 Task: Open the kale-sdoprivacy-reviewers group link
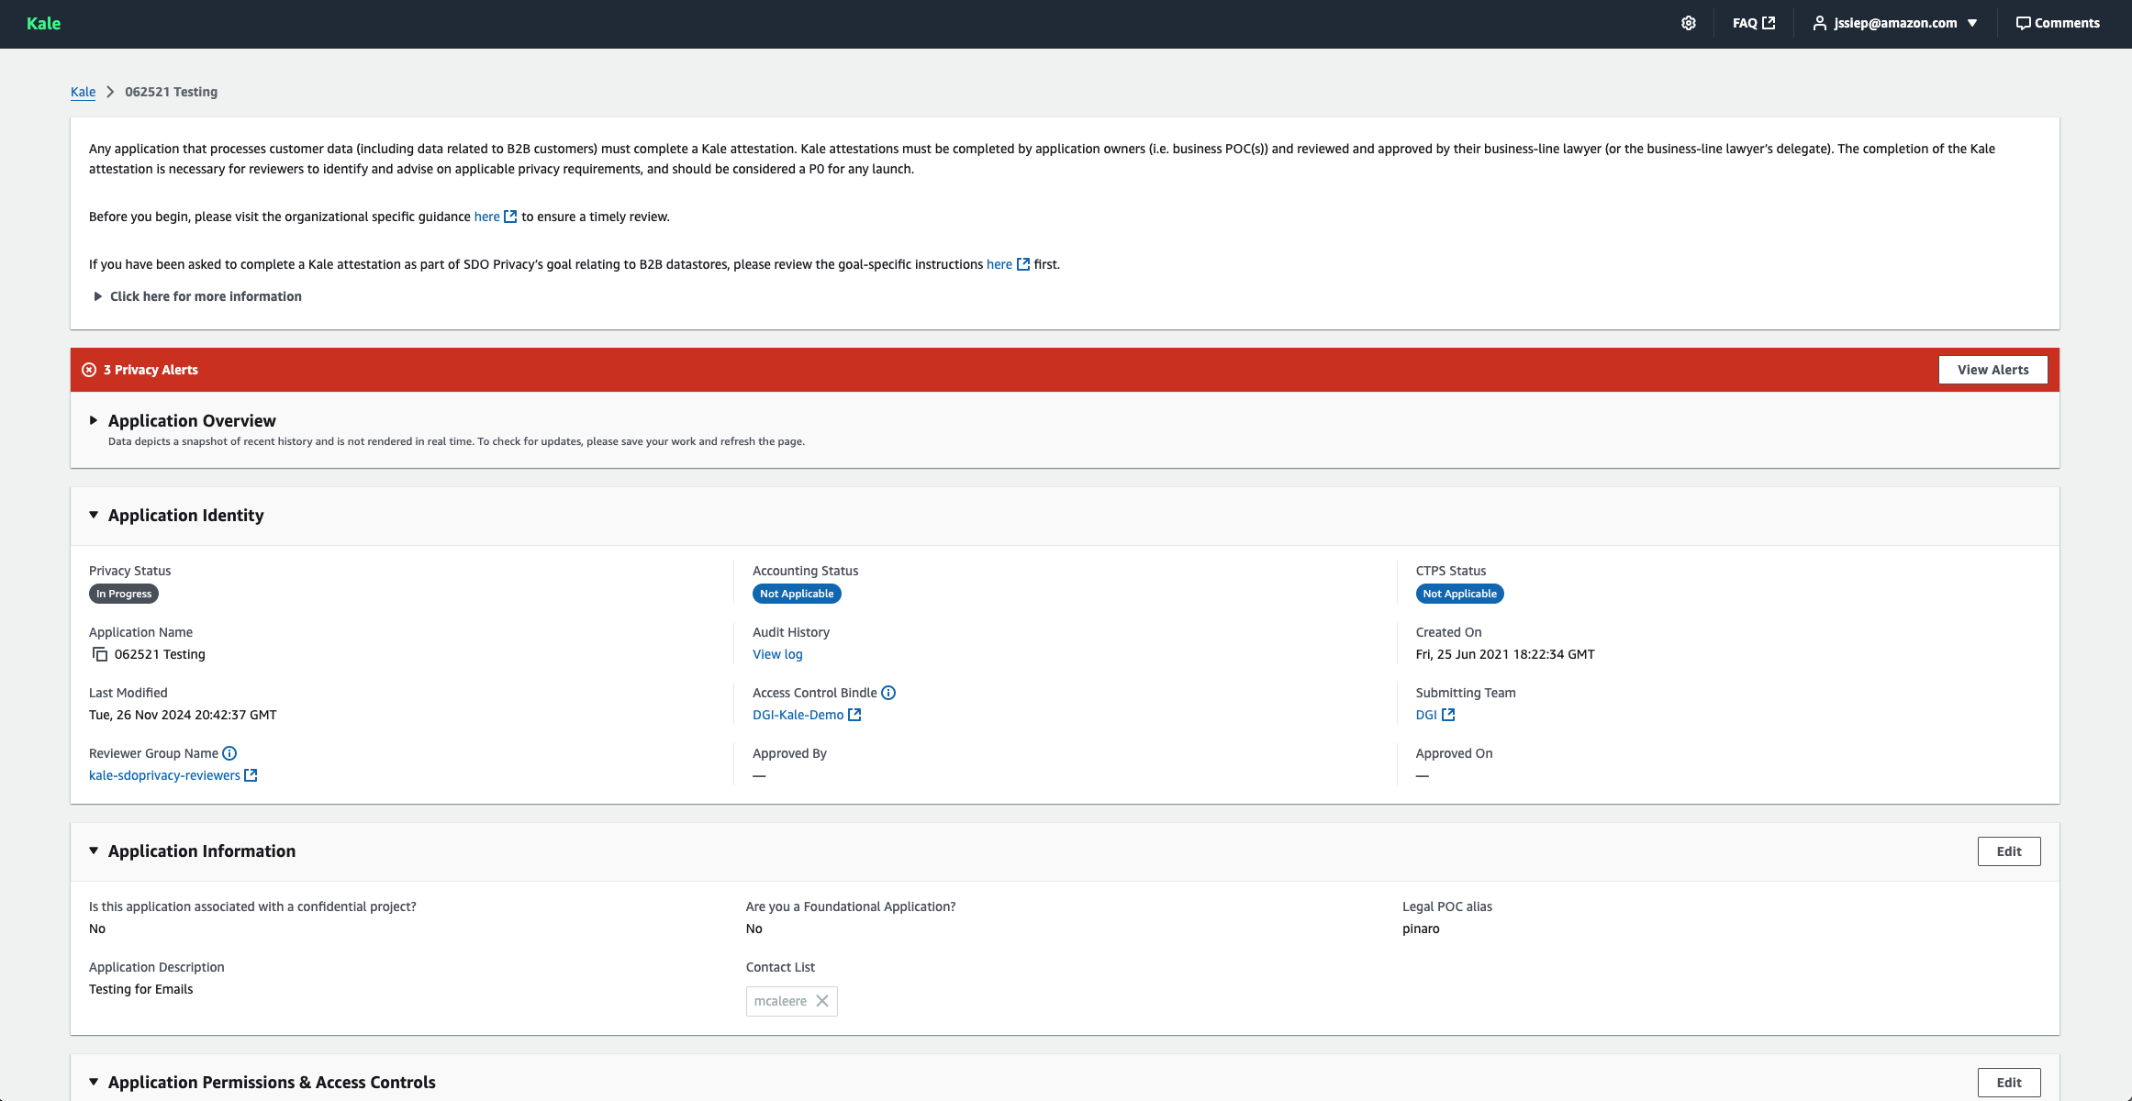[x=164, y=775]
